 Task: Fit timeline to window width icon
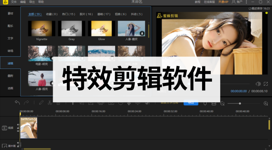tap(214, 103)
